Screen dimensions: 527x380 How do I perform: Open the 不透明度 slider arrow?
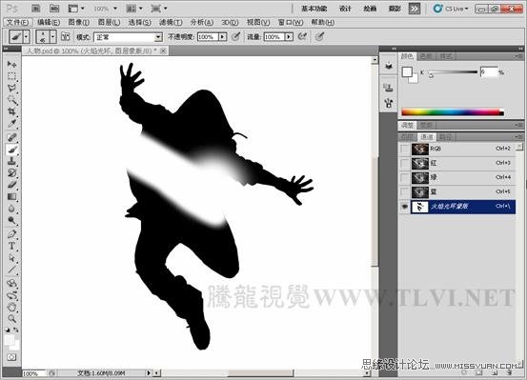point(222,37)
